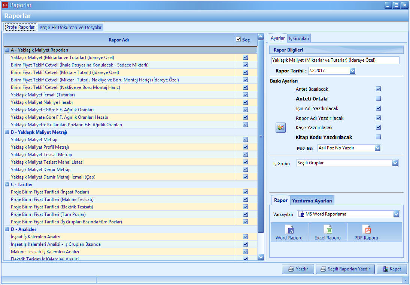The image size is (410, 285).
Task: Click the Kapat exit button
Action: (x=392, y=269)
